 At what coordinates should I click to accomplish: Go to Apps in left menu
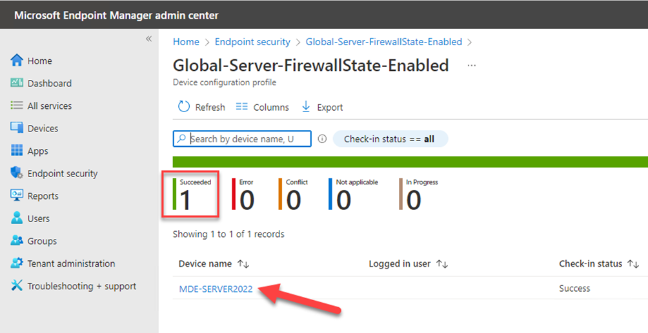point(37,151)
